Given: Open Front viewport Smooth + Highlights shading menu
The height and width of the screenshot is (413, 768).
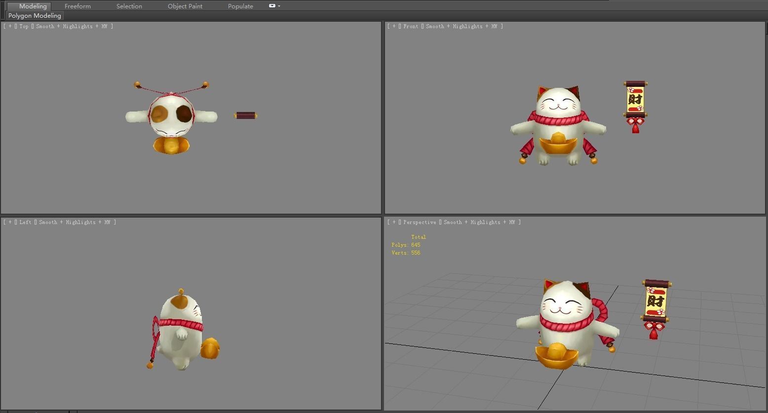Looking at the screenshot, I should (461, 26).
